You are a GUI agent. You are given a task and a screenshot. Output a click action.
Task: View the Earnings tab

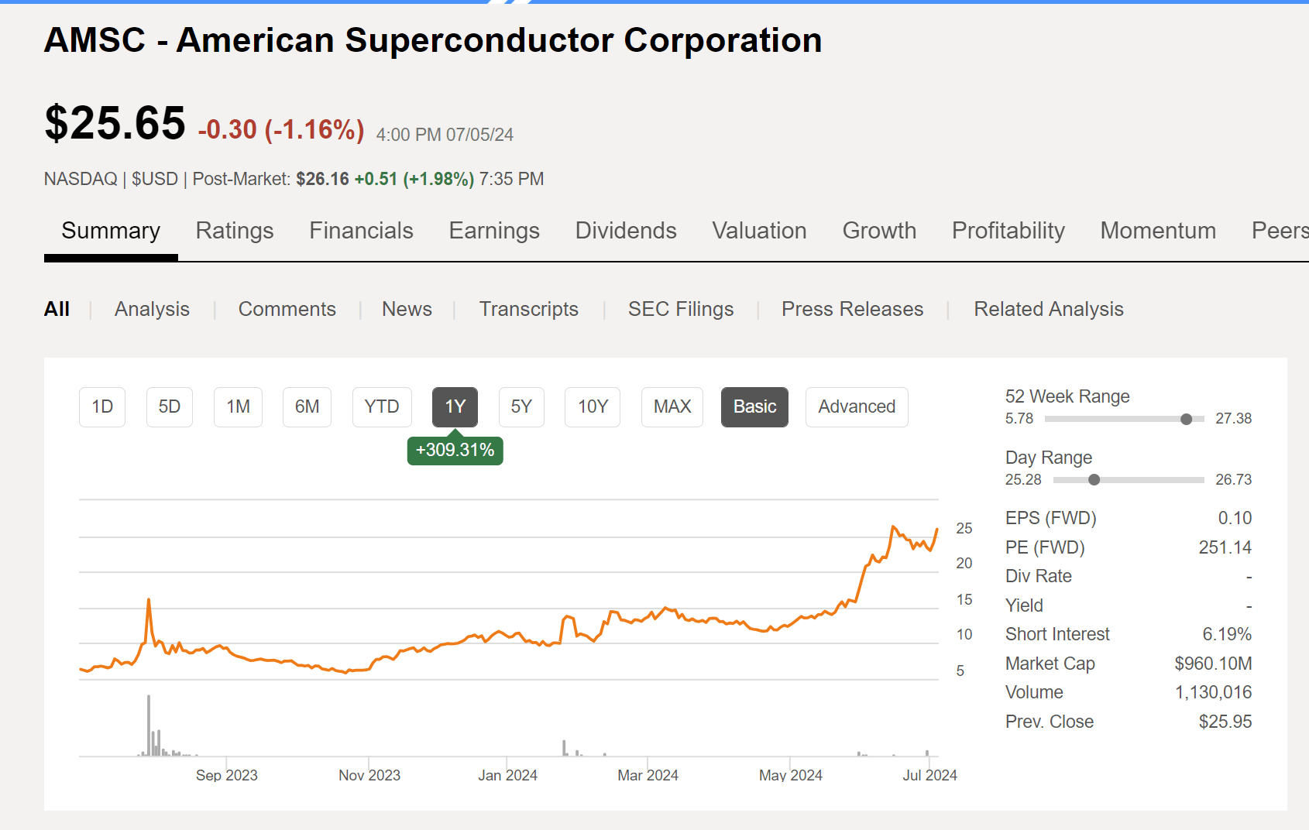493,231
